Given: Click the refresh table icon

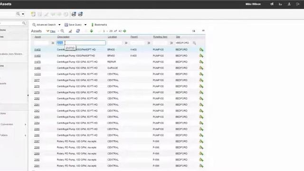Looking at the screenshot, I should pos(78,31).
